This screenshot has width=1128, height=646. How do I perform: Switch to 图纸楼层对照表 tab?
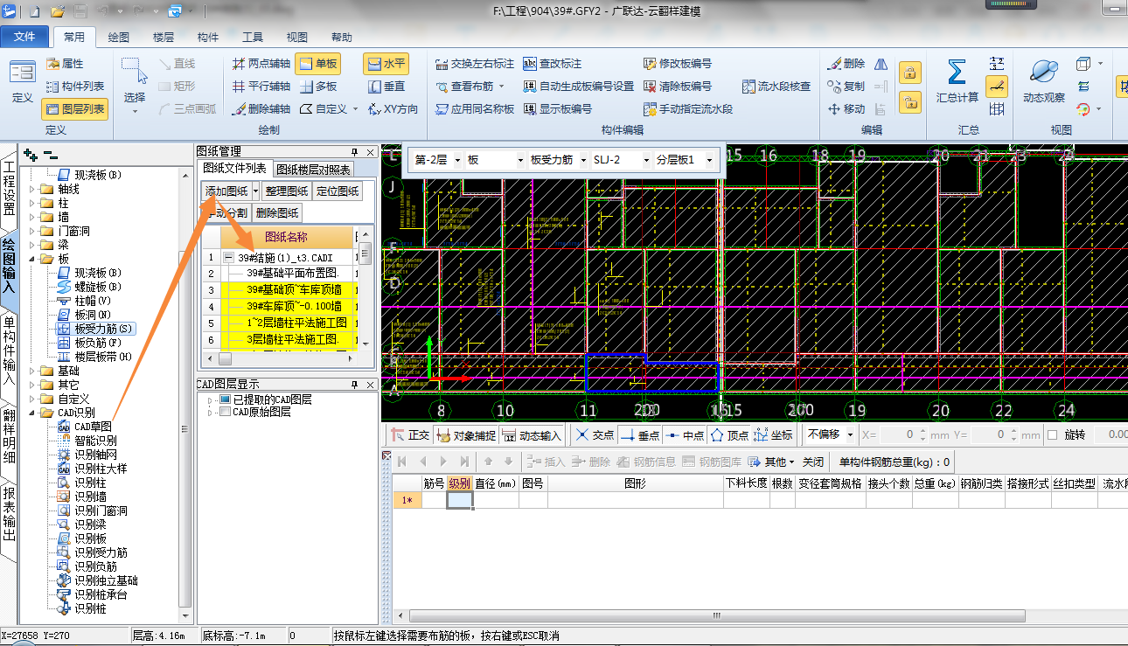click(x=314, y=169)
